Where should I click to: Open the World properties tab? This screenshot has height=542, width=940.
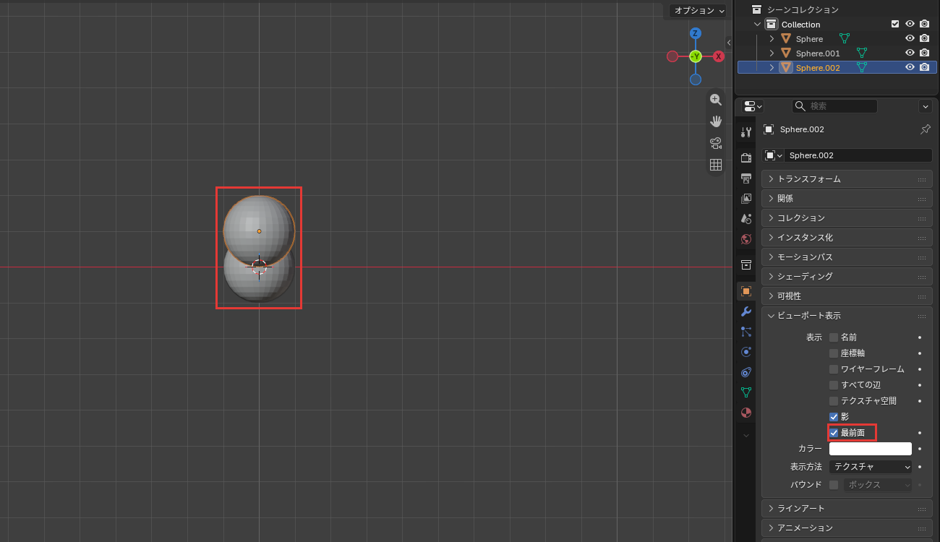pos(746,238)
